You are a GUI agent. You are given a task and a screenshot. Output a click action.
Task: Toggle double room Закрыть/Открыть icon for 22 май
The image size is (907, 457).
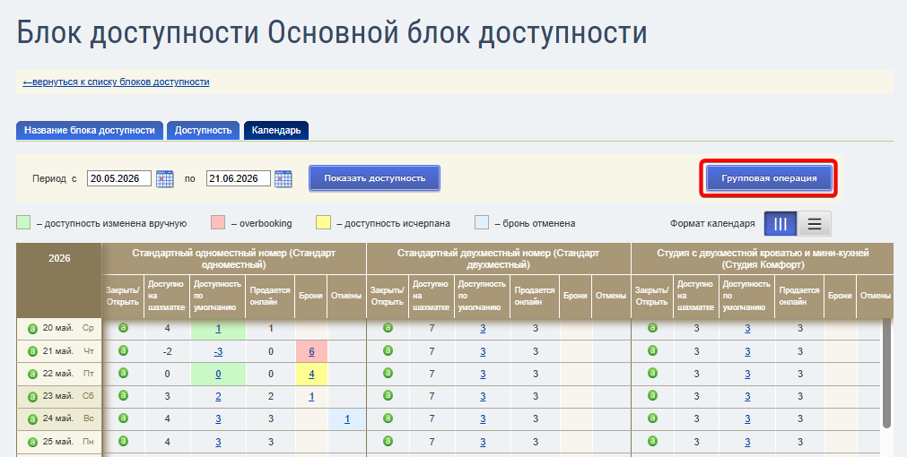pos(388,373)
